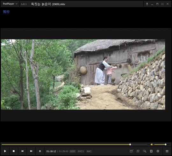Skip to the next file
This screenshot has width=172, height=156.
pyautogui.click(x=31, y=151)
